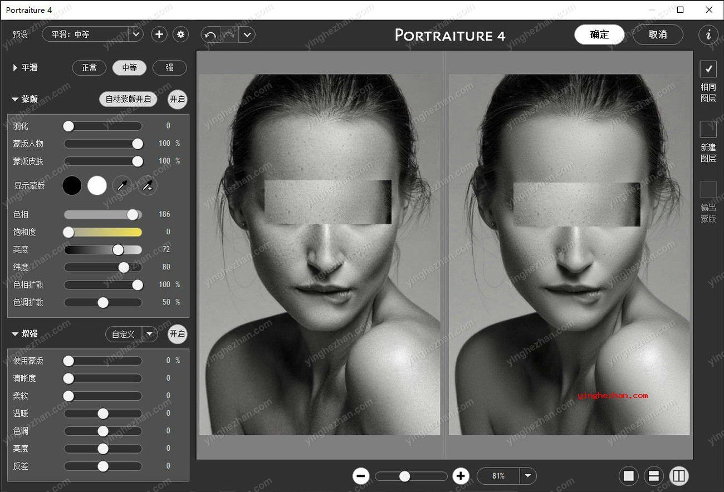Screen dimensions: 724x492
Task: Select 强 smoothing level
Action: pyautogui.click(x=169, y=68)
